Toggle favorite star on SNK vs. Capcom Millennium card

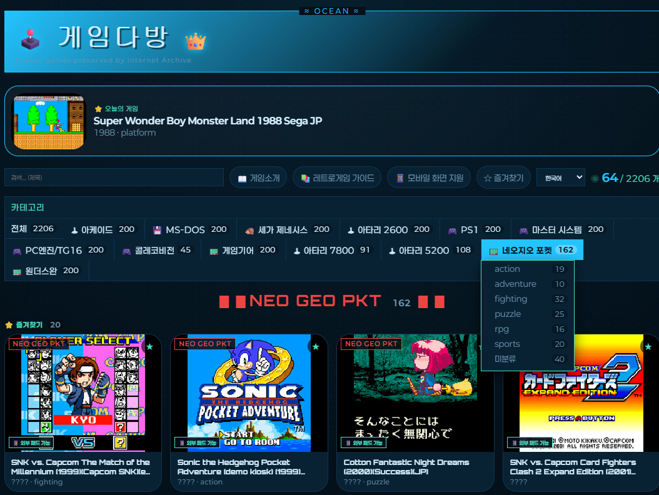point(149,347)
